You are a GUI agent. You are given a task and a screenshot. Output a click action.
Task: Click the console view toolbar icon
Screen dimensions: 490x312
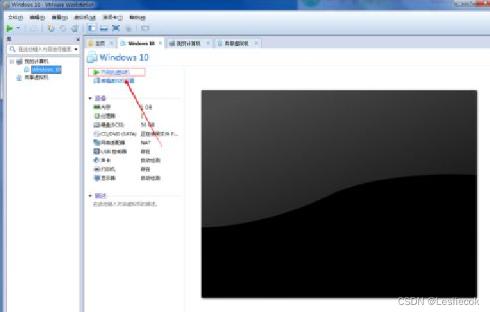145,28
